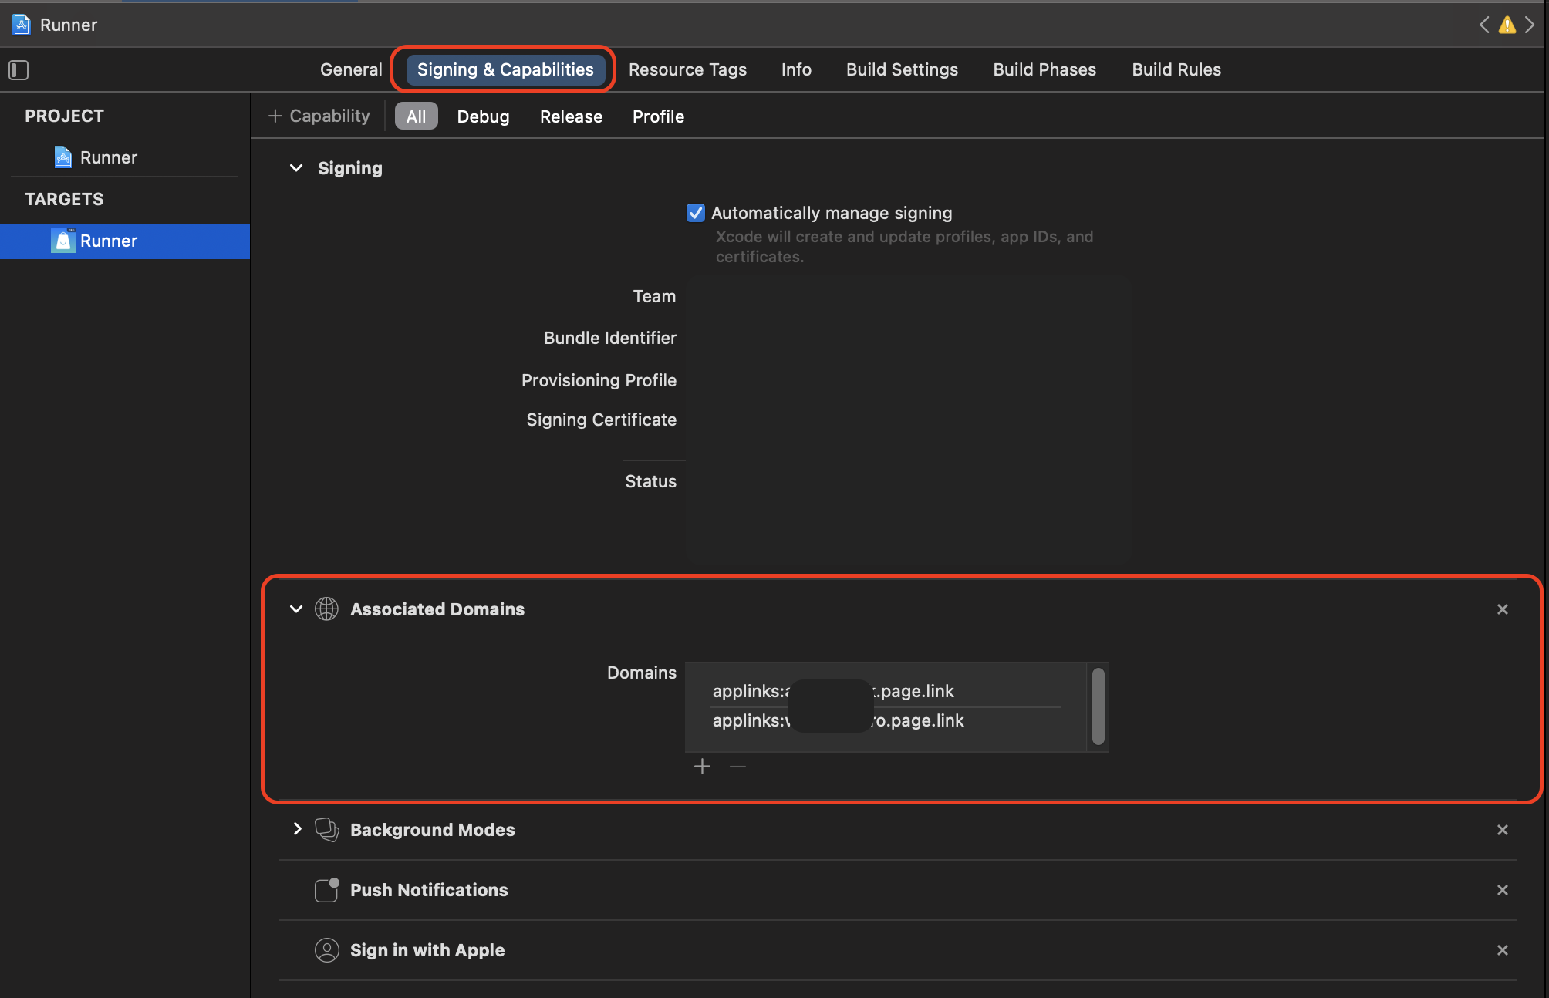Click the Signing section title

350,168
